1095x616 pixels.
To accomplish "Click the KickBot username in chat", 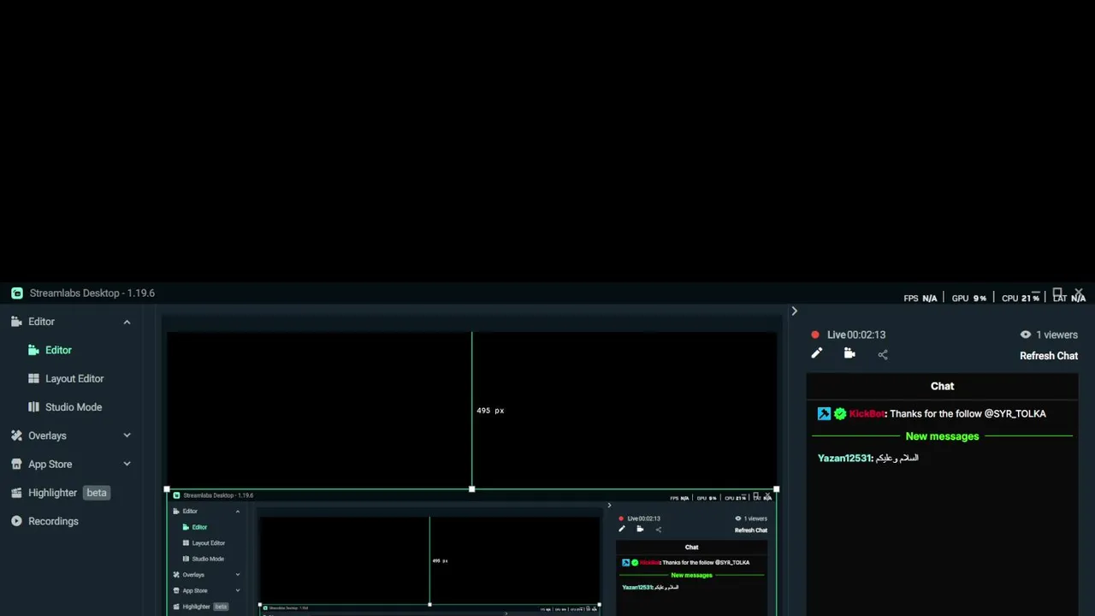I will click(867, 414).
